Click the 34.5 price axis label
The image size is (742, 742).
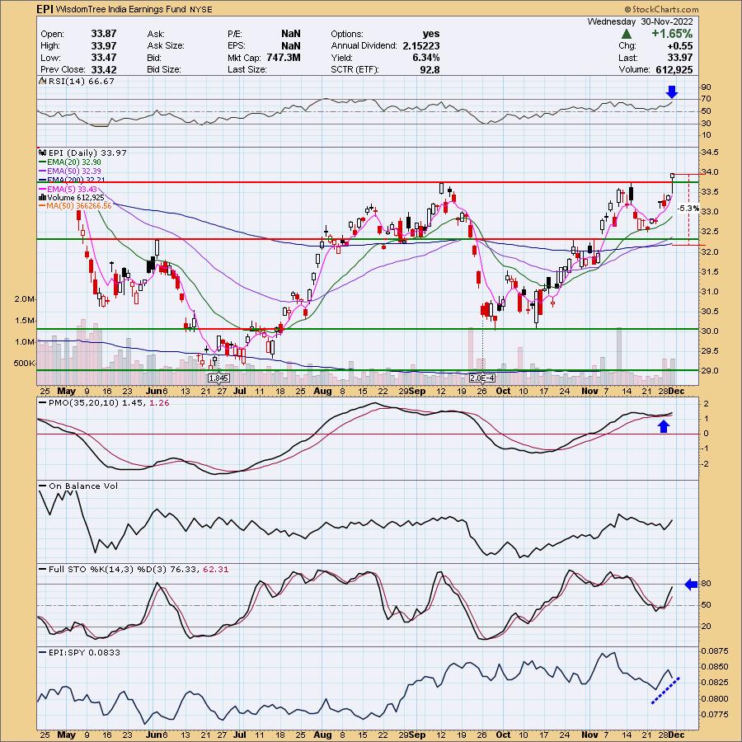[711, 153]
